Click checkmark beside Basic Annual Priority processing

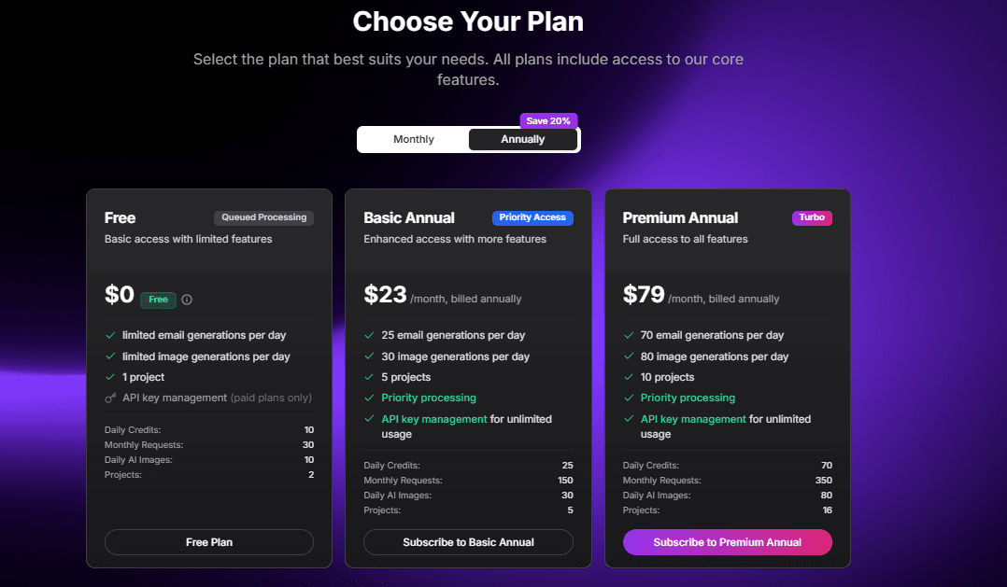click(x=370, y=398)
